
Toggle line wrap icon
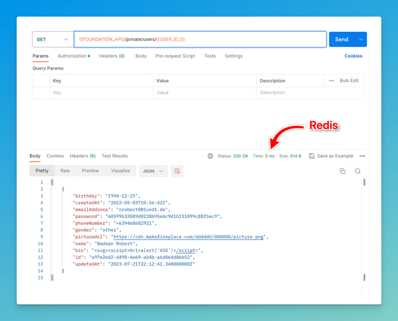[177, 171]
